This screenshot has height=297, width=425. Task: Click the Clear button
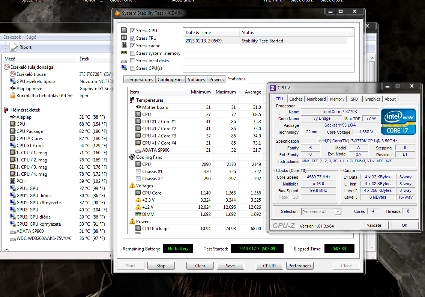pyautogui.click(x=200, y=266)
